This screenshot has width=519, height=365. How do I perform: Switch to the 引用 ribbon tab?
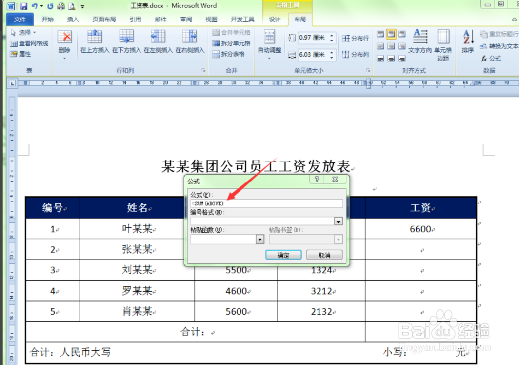pyautogui.click(x=135, y=19)
